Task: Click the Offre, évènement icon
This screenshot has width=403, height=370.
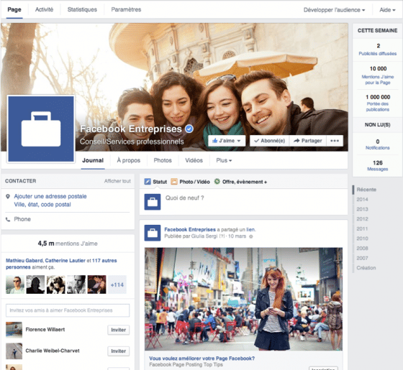Action: pyautogui.click(x=217, y=181)
